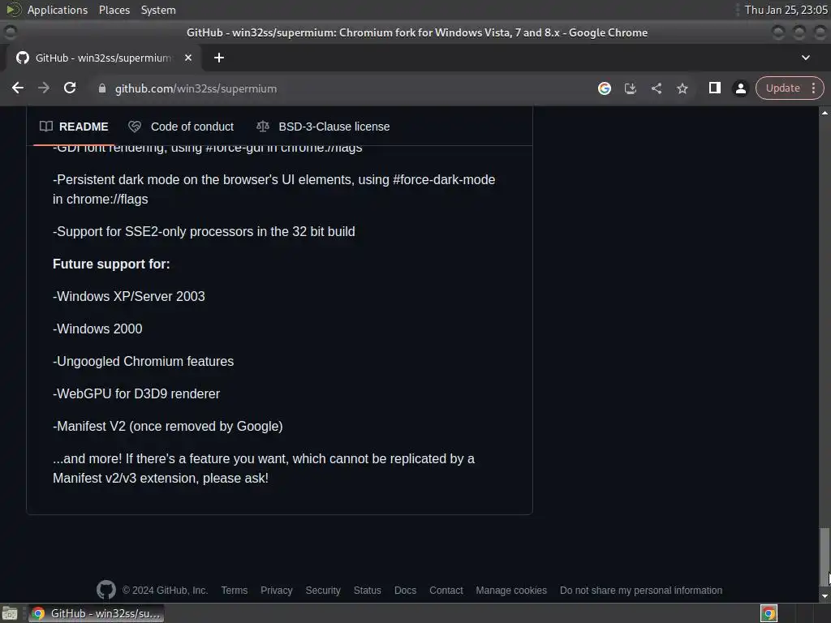
Task: Open the System menu
Action: (158, 10)
